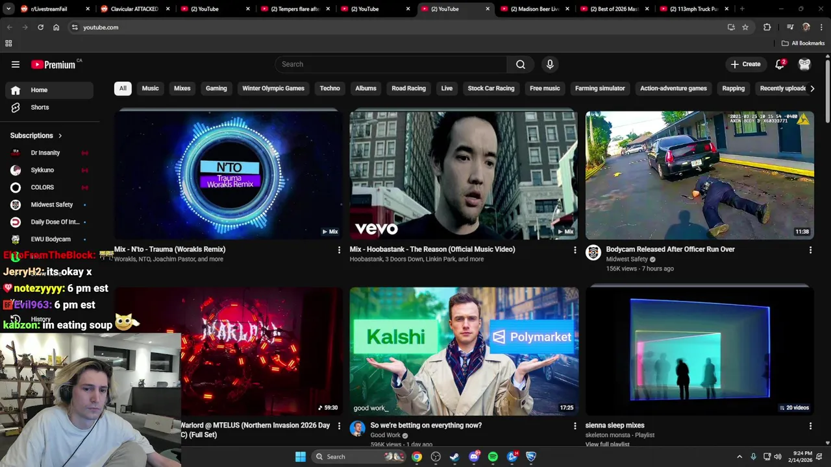Switch to Madison Beer Live browser tab

tap(536, 9)
